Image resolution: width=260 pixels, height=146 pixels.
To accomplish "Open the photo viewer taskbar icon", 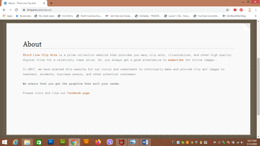I will (x=133, y=142).
